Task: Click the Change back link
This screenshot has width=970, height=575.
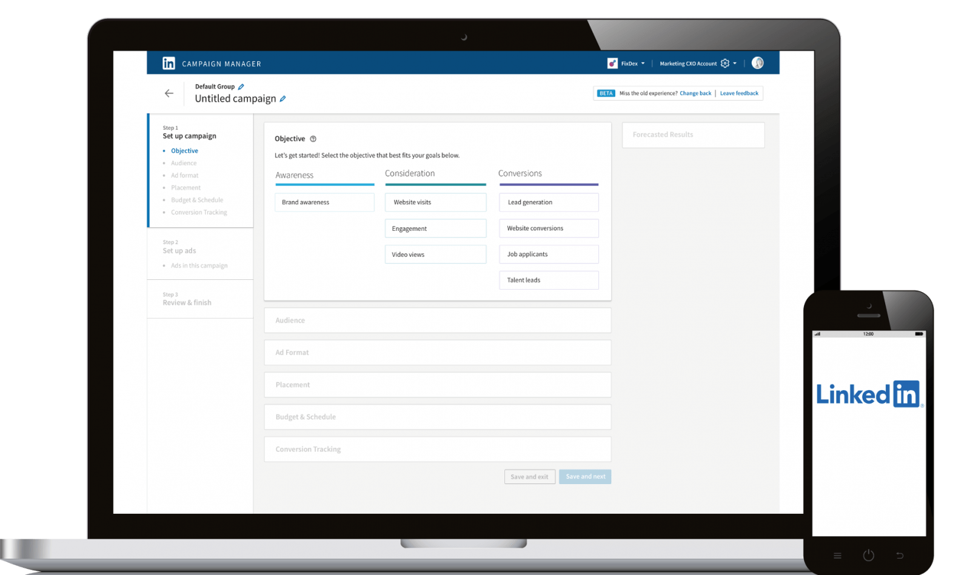Action: point(695,93)
